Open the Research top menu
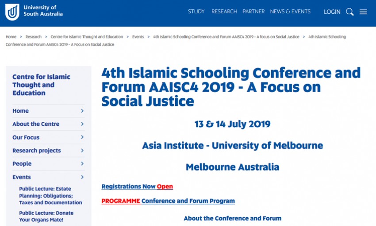376x226 pixels. click(x=224, y=12)
